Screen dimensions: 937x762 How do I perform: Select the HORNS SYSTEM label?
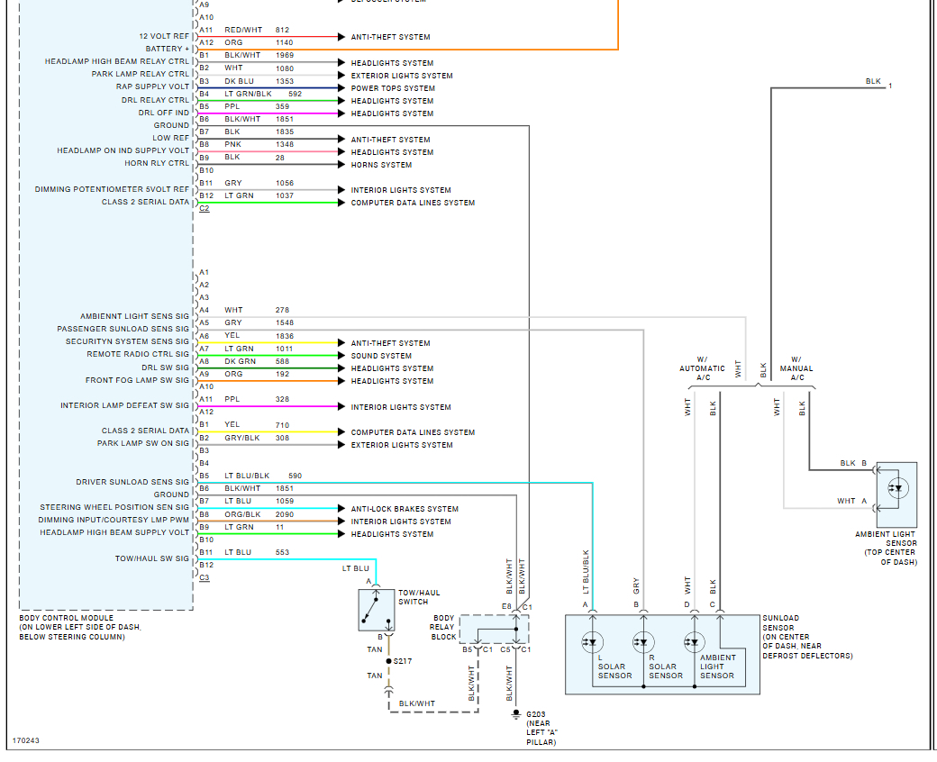coord(381,165)
